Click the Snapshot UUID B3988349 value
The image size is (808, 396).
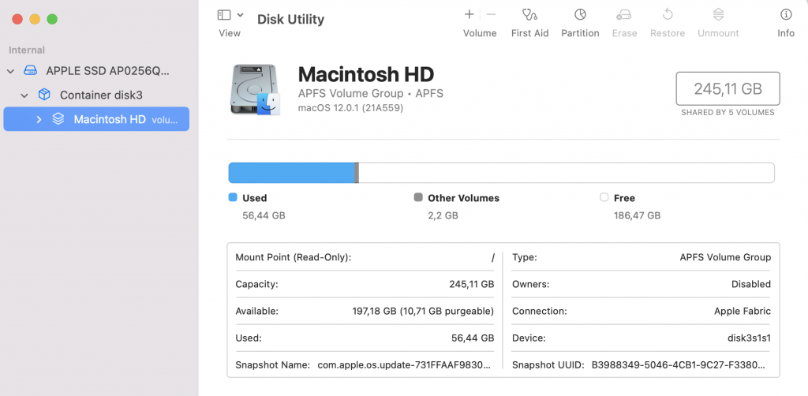coord(679,365)
